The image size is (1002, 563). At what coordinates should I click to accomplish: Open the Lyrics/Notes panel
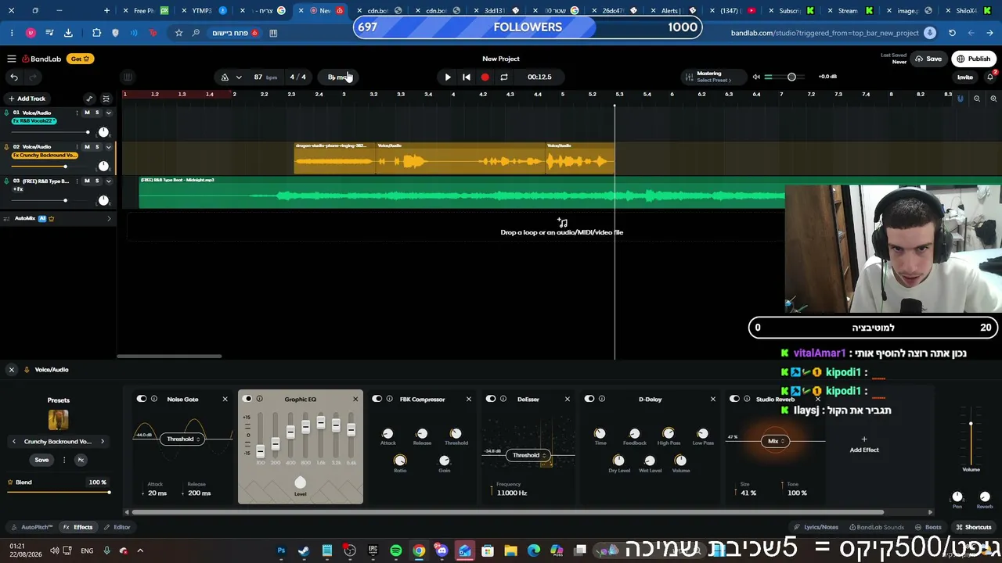pyautogui.click(x=816, y=527)
